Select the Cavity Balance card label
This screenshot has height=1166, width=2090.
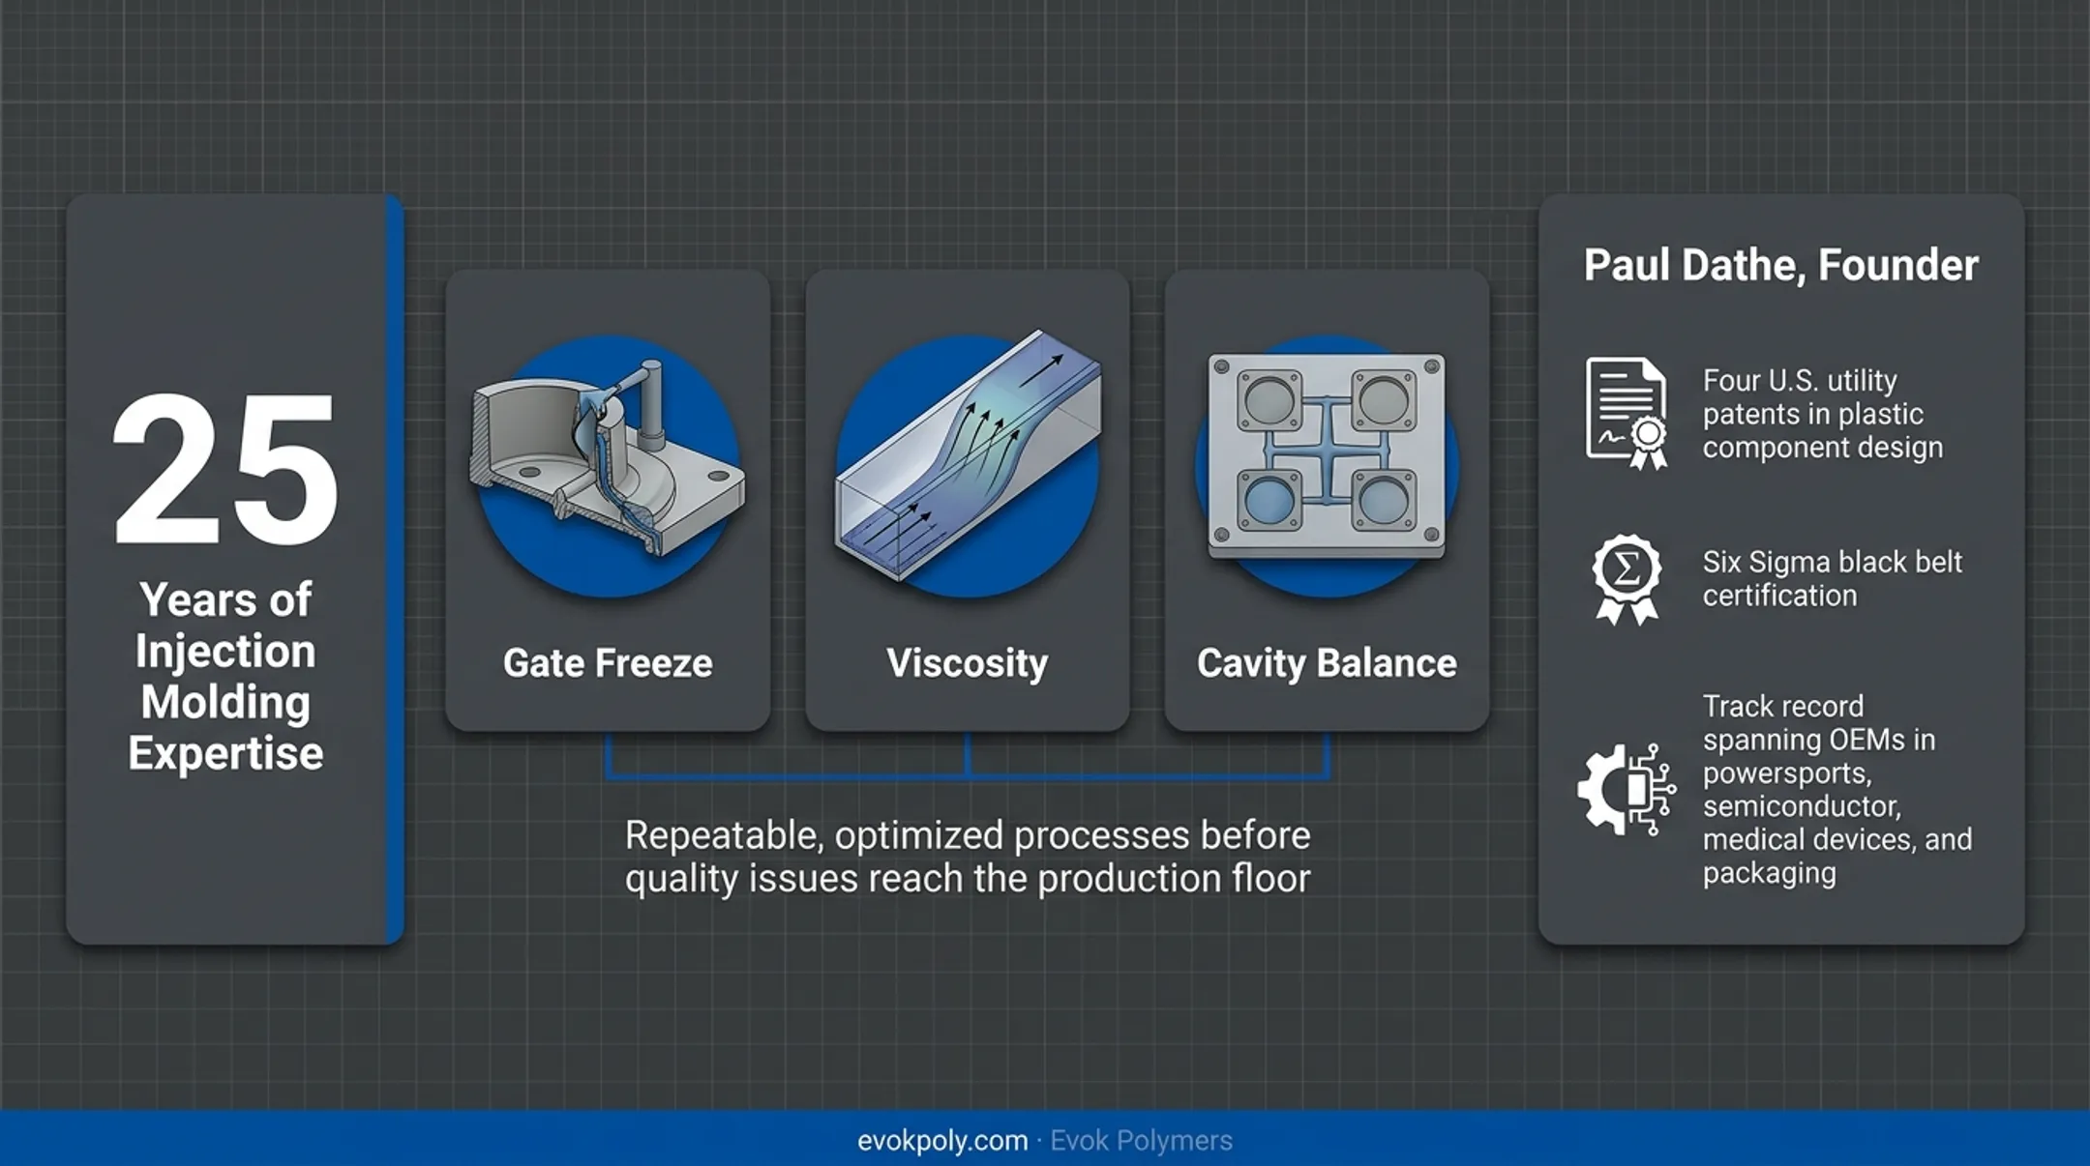1327,664
